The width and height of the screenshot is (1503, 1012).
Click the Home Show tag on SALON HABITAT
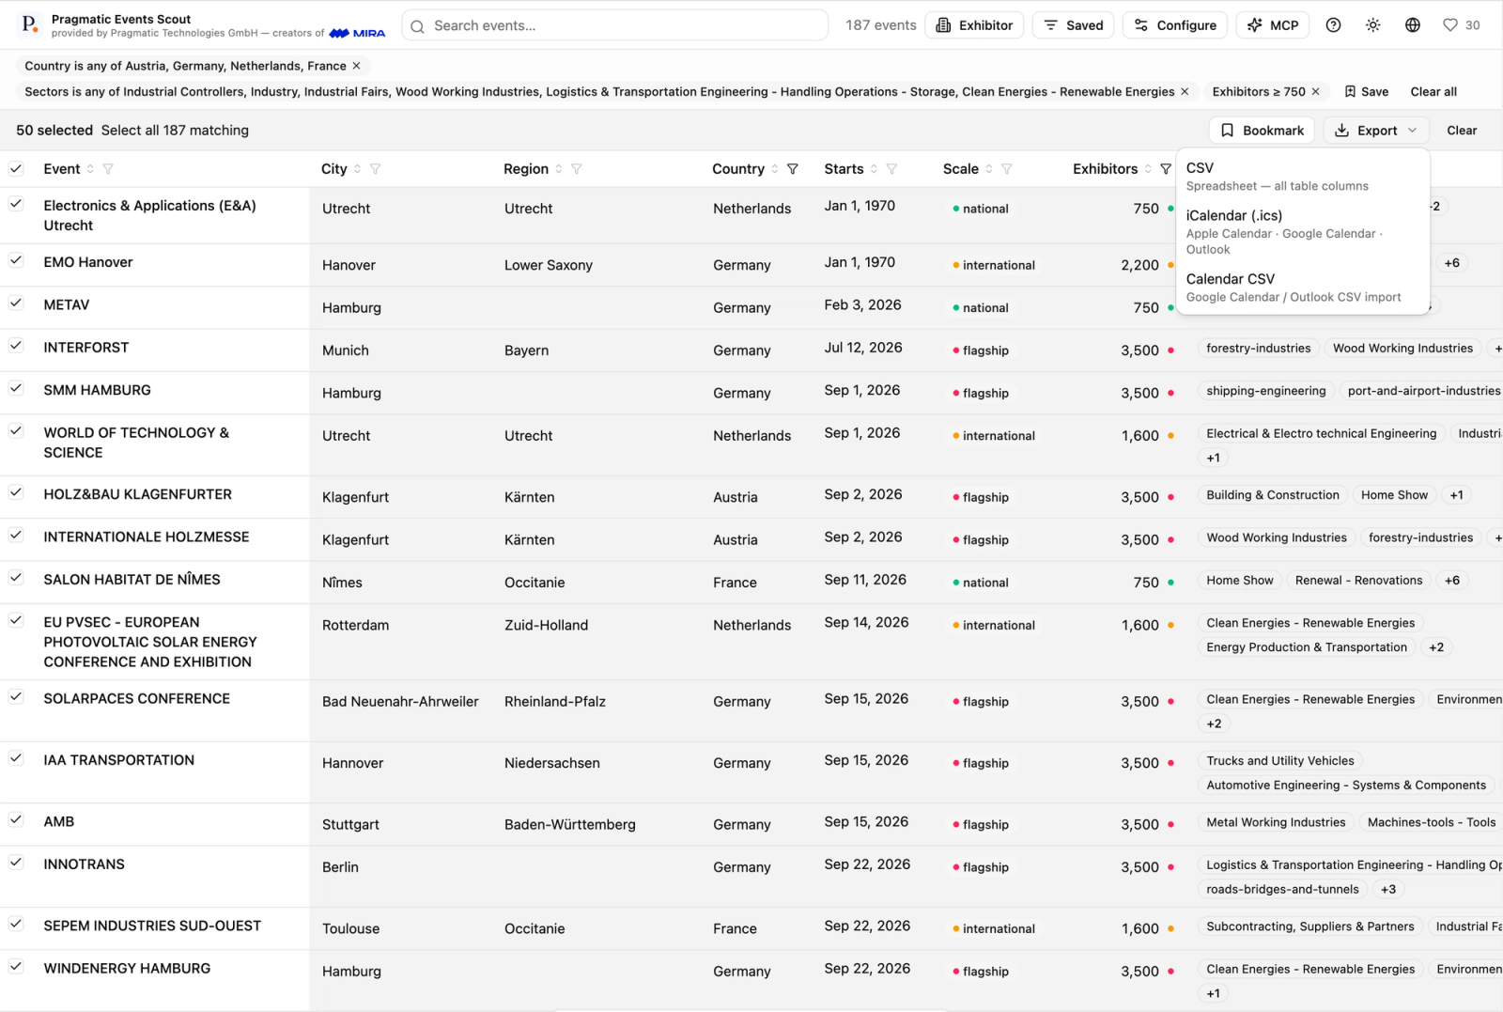(x=1239, y=581)
